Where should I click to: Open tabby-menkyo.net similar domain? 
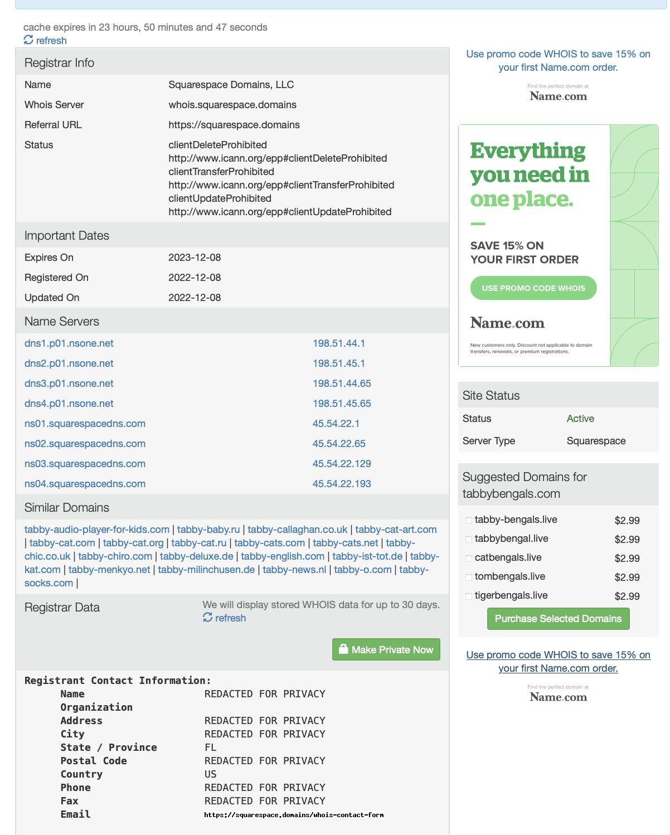[x=109, y=570]
